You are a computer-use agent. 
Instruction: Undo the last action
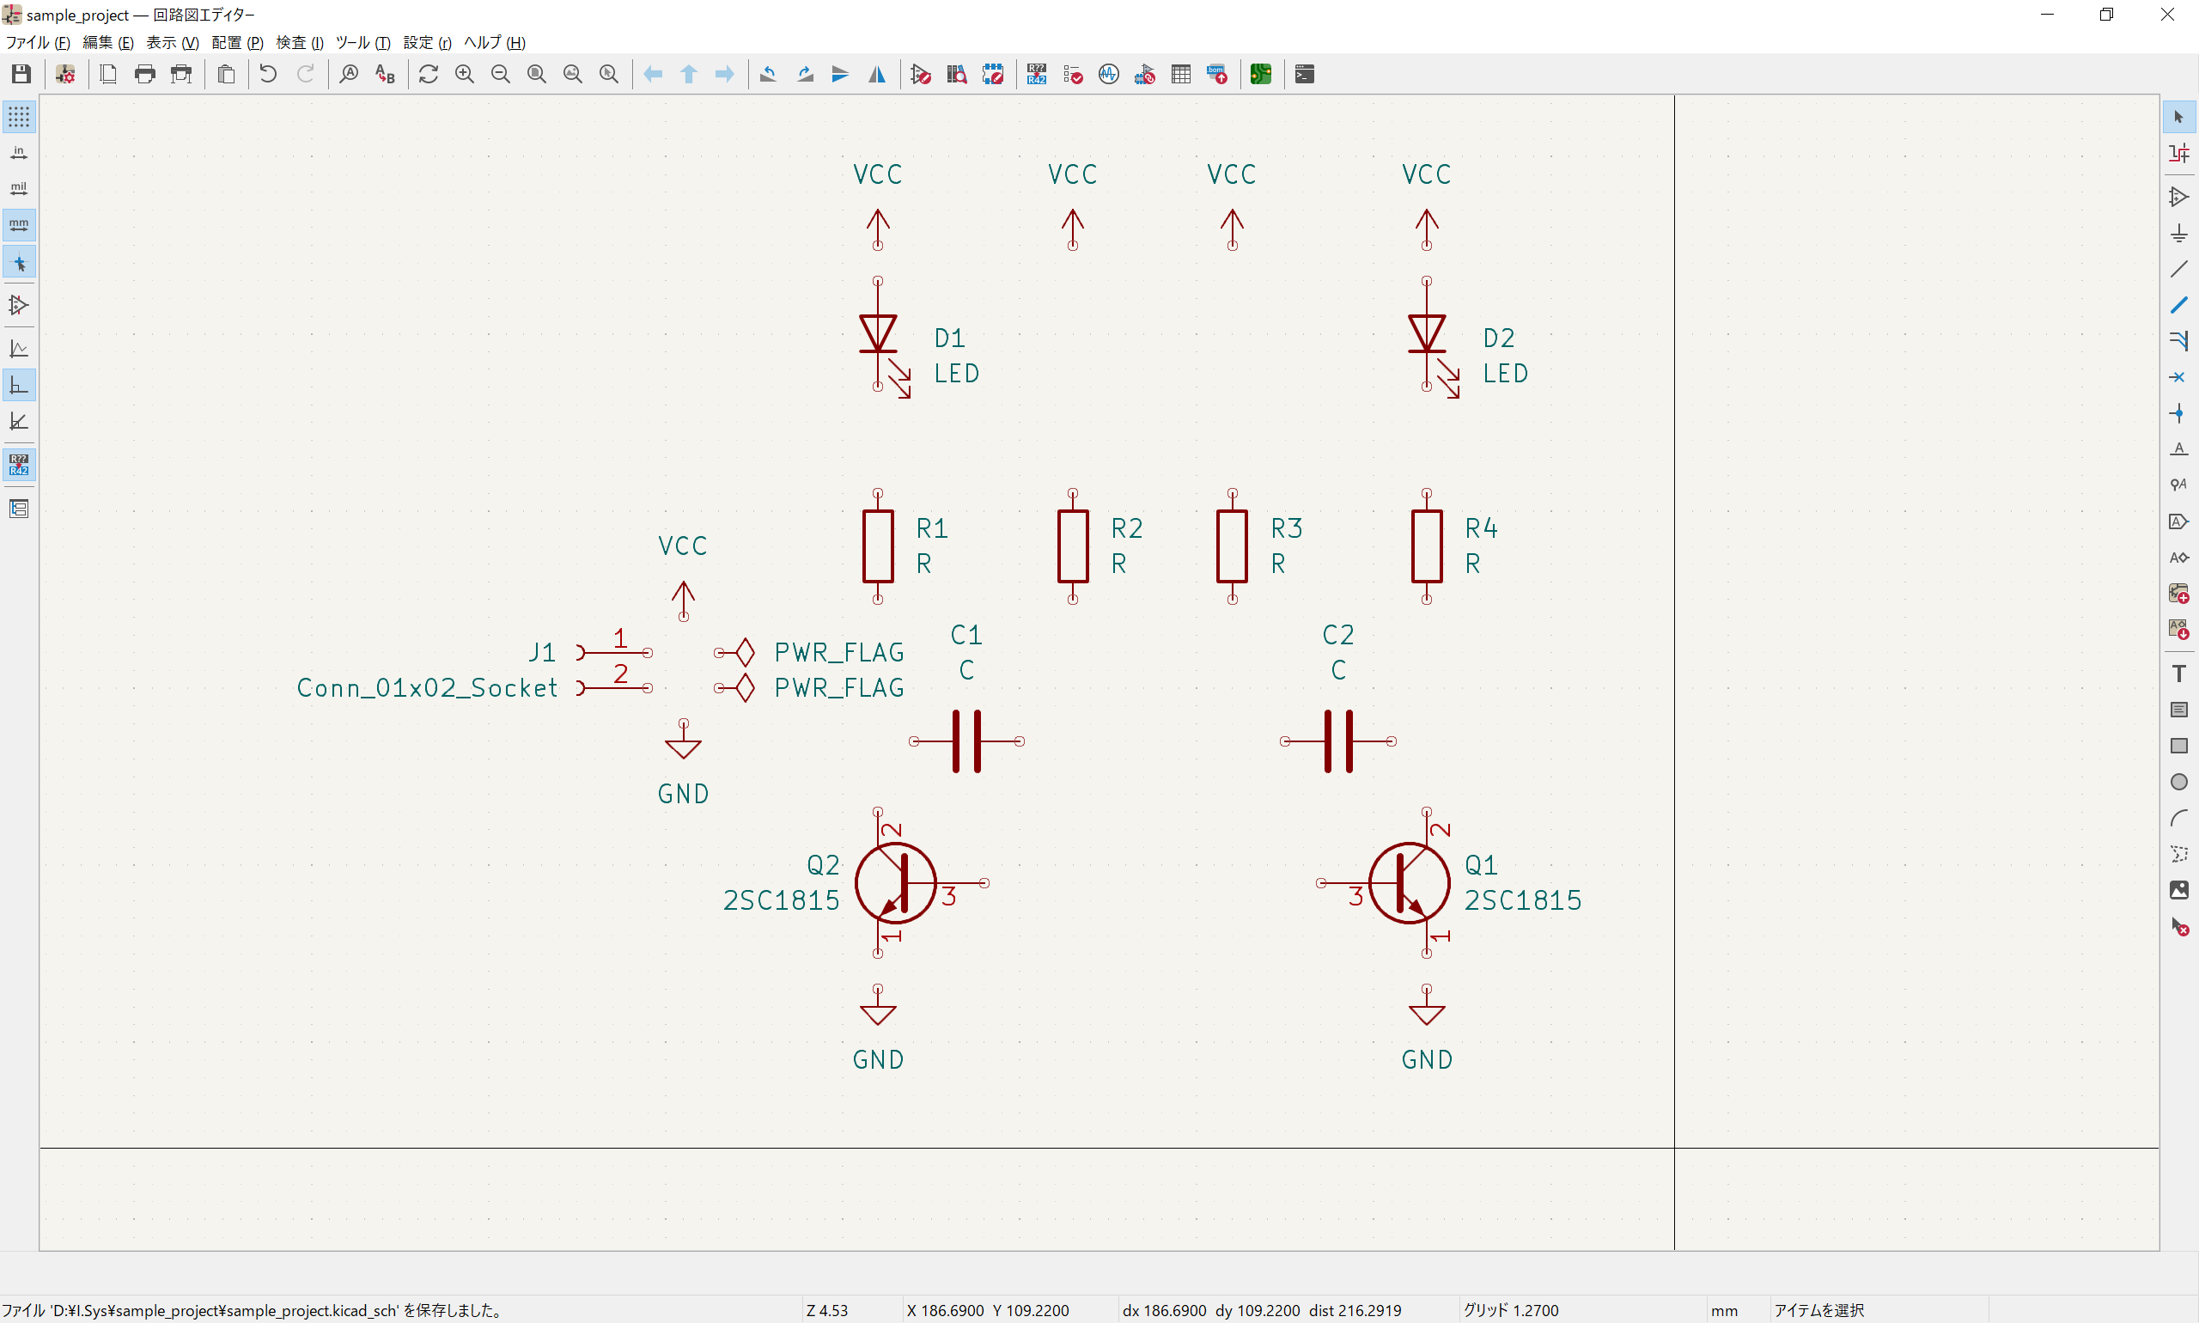(268, 74)
